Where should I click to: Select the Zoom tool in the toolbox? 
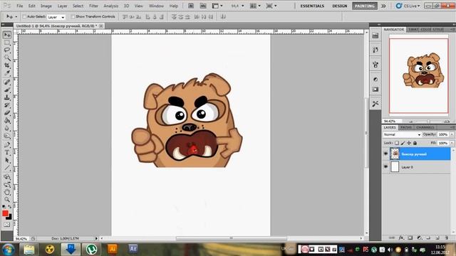[x=7, y=199]
